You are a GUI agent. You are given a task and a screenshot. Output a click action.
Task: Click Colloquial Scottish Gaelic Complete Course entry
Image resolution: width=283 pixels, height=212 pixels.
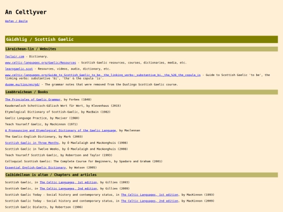[x=83, y=161]
